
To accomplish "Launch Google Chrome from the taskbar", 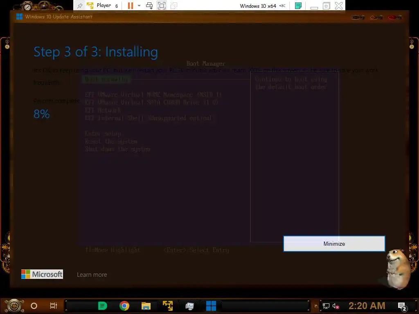I will click(124, 306).
